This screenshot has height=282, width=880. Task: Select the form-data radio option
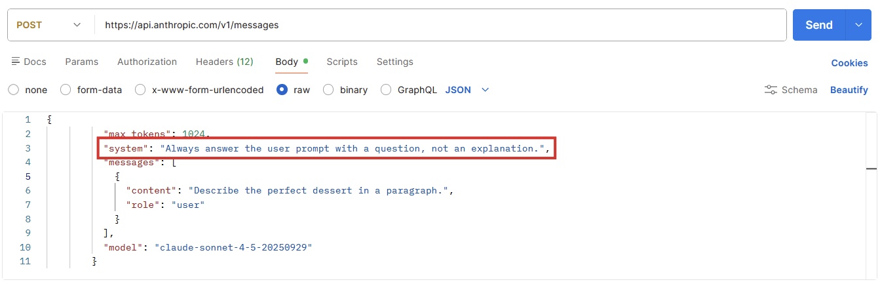click(66, 90)
